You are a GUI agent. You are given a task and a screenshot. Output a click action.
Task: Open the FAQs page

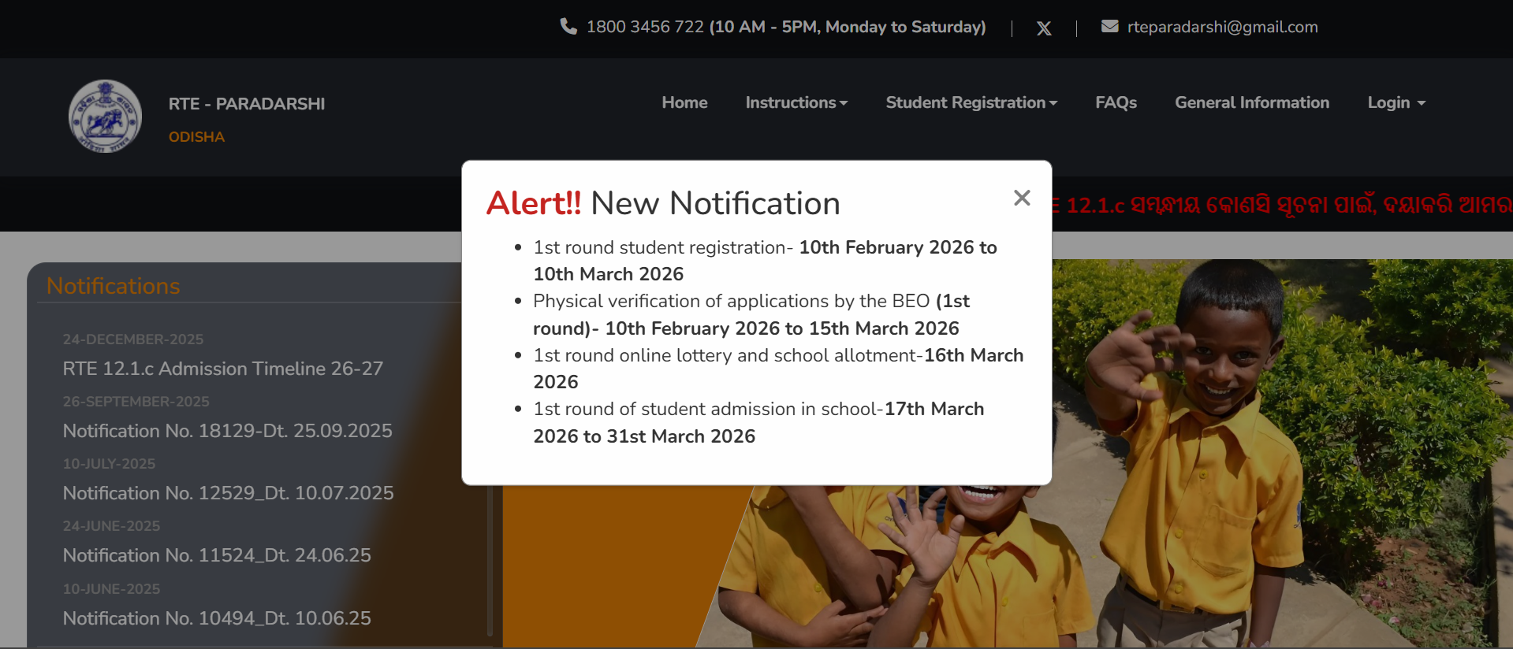coord(1116,102)
